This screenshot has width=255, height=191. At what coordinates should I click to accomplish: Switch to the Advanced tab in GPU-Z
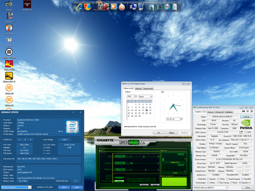tap(219, 112)
